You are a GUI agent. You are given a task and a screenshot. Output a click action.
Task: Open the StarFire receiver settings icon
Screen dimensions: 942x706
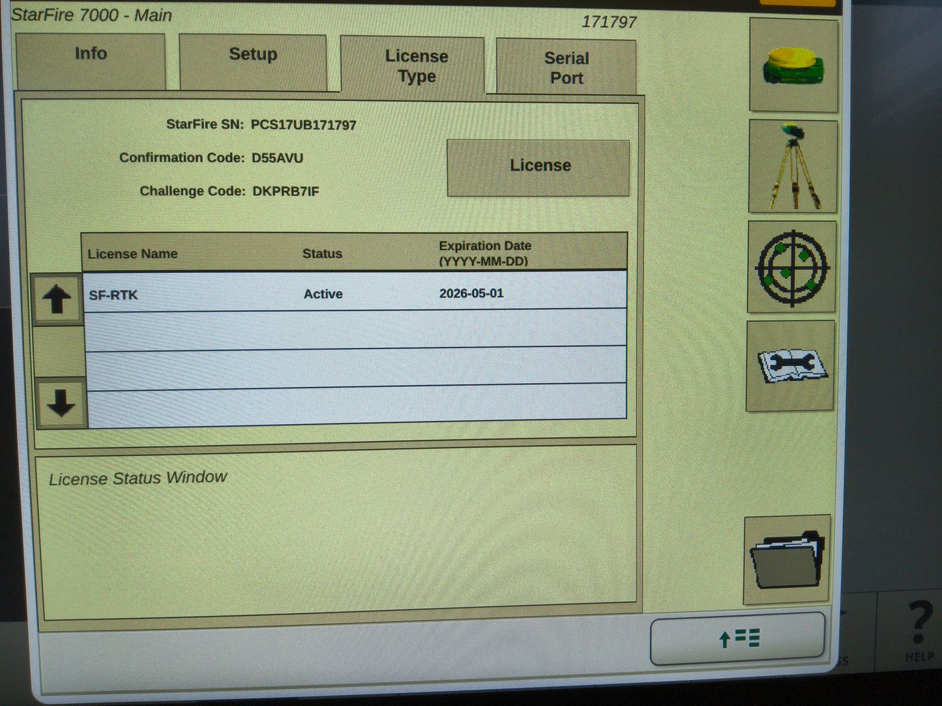793,63
